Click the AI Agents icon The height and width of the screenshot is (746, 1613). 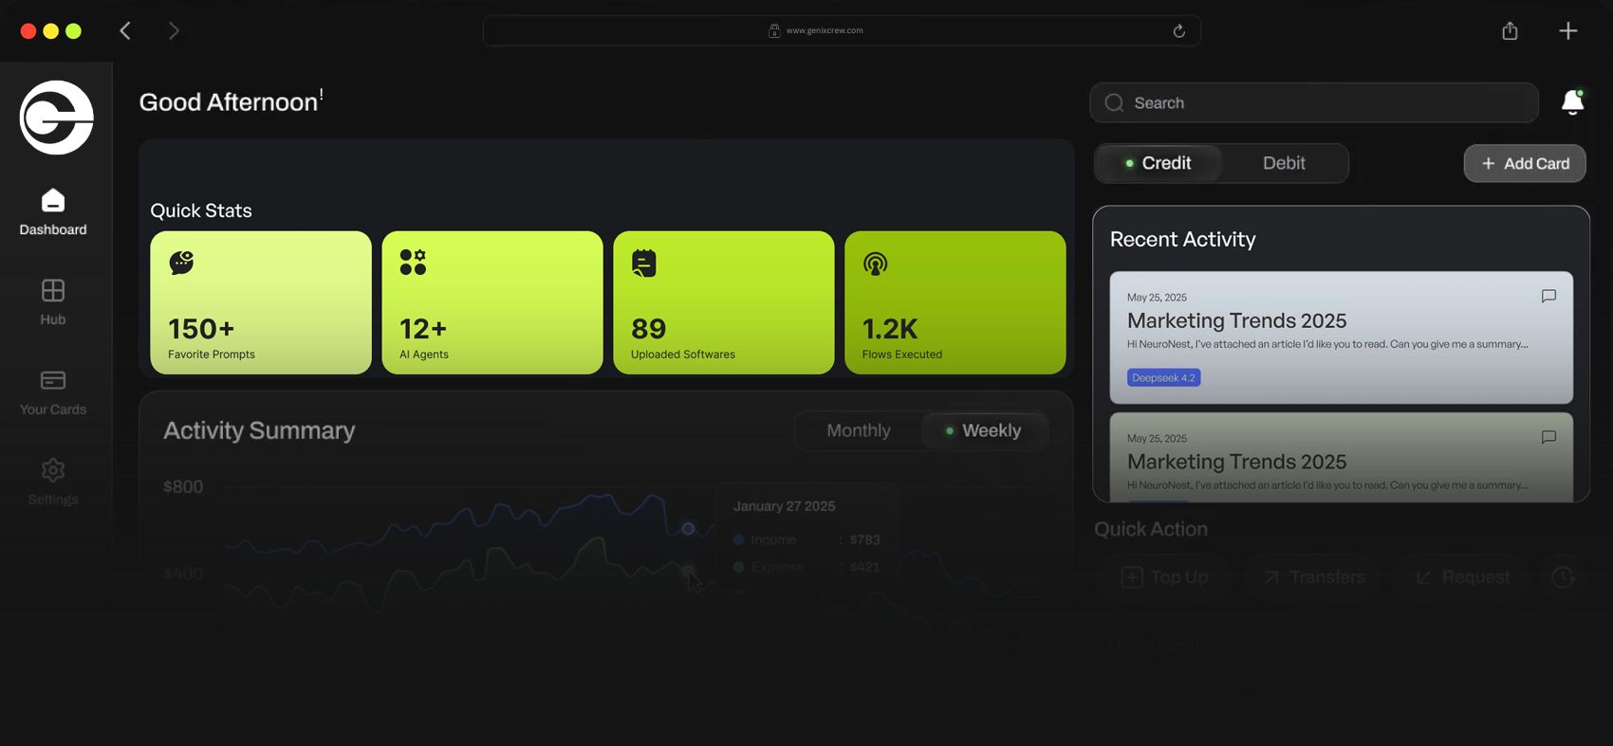pyautogui.click(x=413, y=263)
